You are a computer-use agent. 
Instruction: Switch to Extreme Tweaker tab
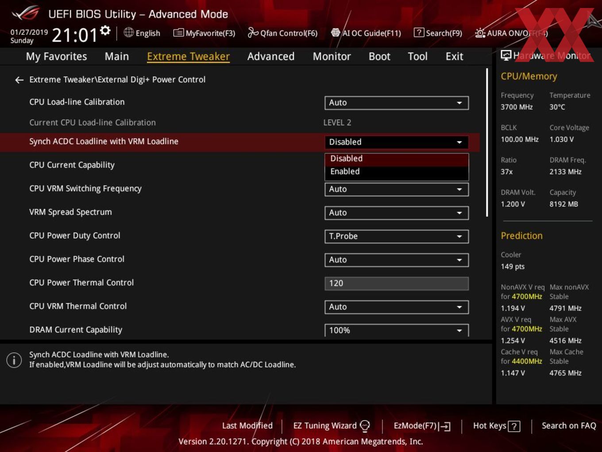pos(188,56)
